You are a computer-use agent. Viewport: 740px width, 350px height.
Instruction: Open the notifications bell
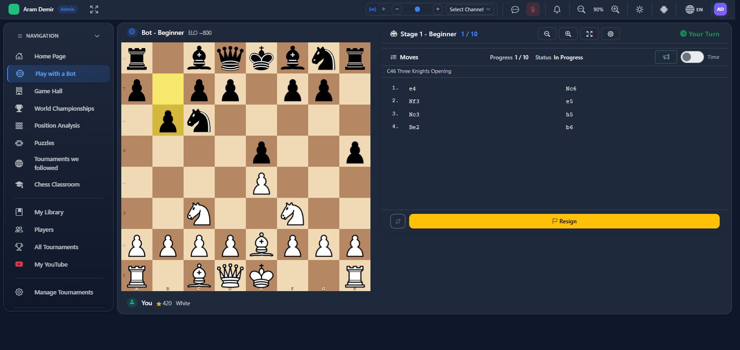(x=557, y=9)
